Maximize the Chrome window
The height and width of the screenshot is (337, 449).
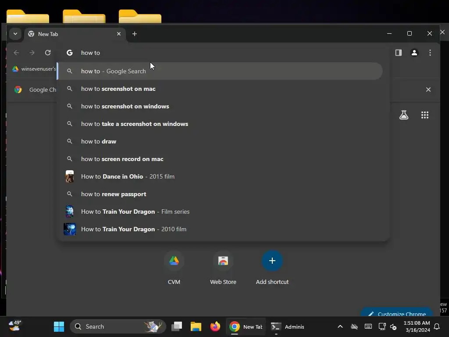410,33
